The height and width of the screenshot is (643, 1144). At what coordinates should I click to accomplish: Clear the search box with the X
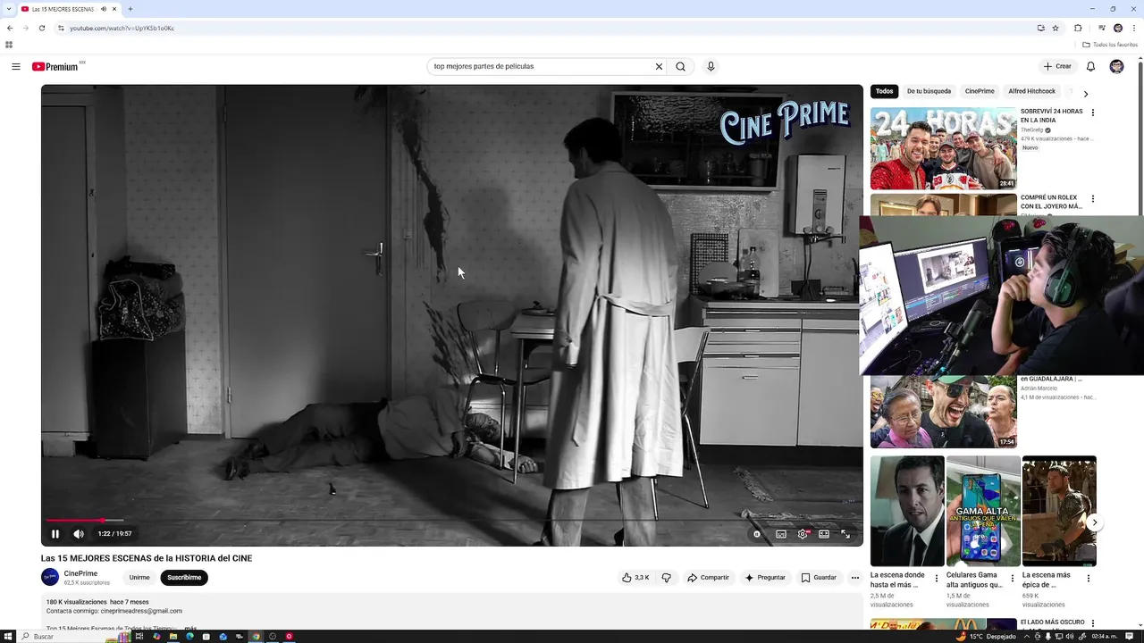pyautogui.click(x=659, y=66)
